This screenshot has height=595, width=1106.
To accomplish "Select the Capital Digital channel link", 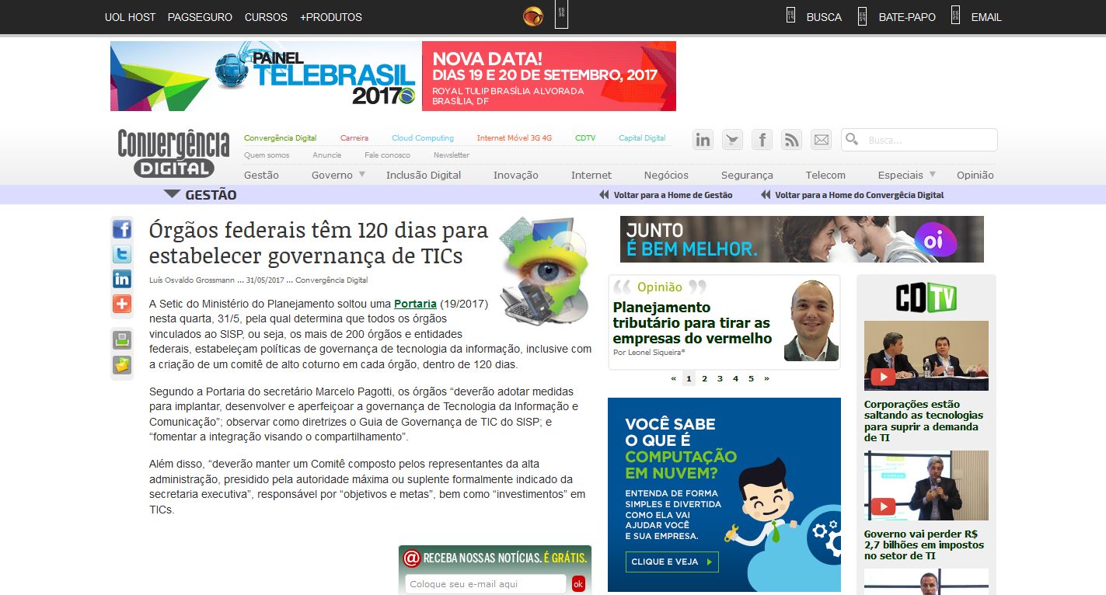I will (x=642, y=138).
